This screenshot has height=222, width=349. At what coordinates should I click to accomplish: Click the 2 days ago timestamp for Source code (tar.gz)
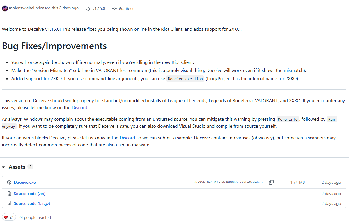(x=331, y=203)
